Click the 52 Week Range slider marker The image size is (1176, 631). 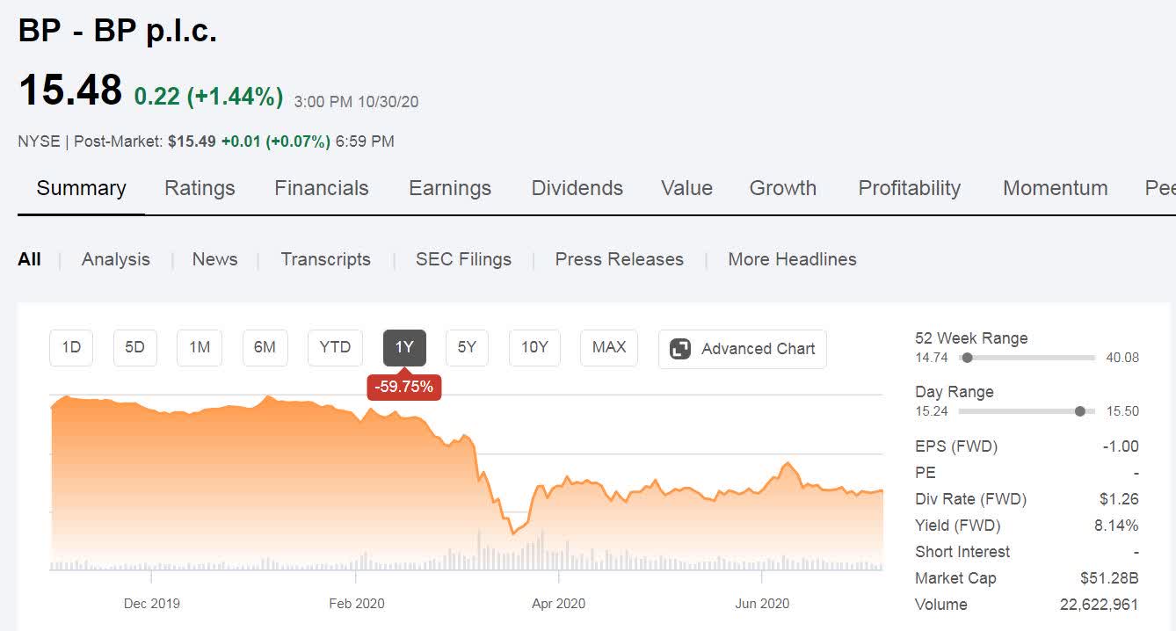click(968, 358)
